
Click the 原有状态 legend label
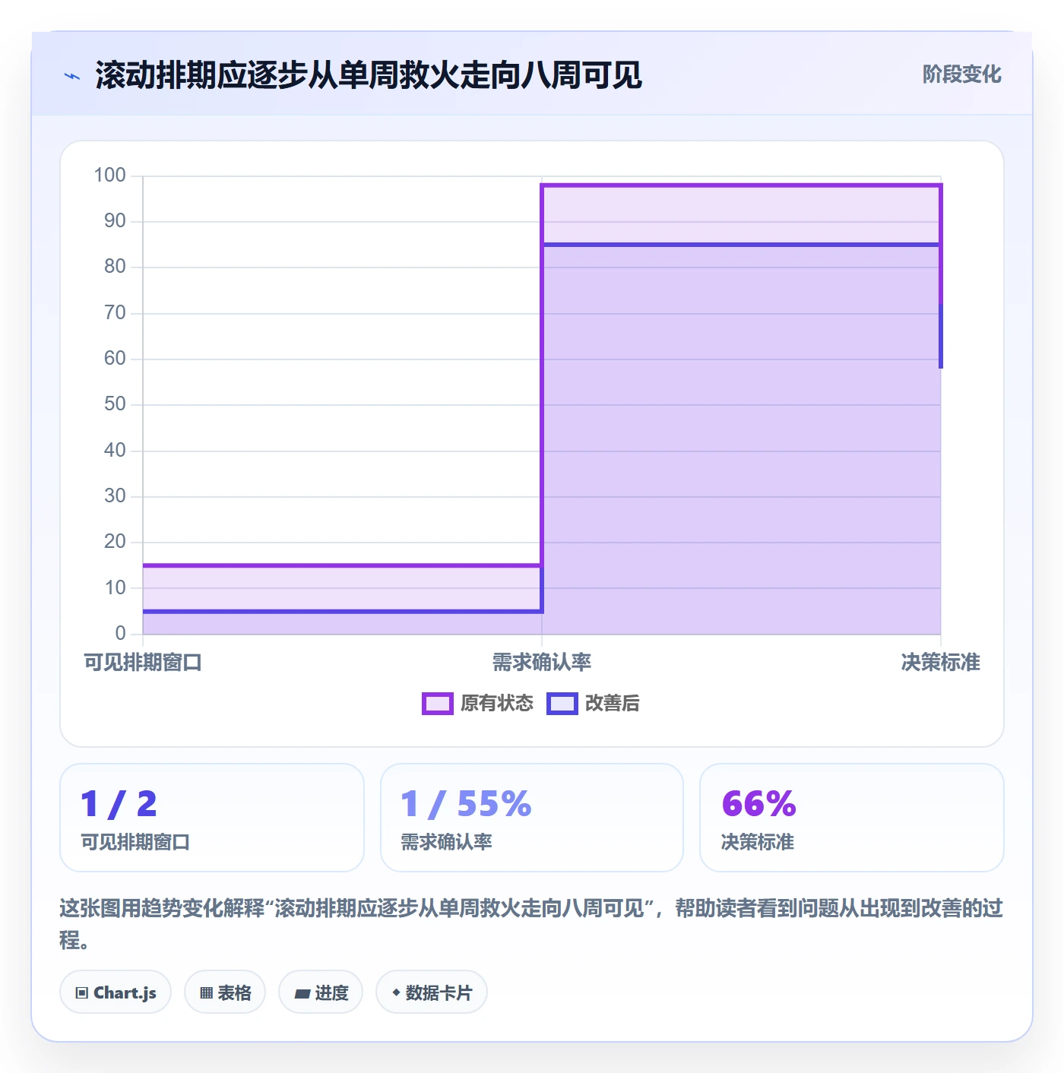[x=497, y=704]
